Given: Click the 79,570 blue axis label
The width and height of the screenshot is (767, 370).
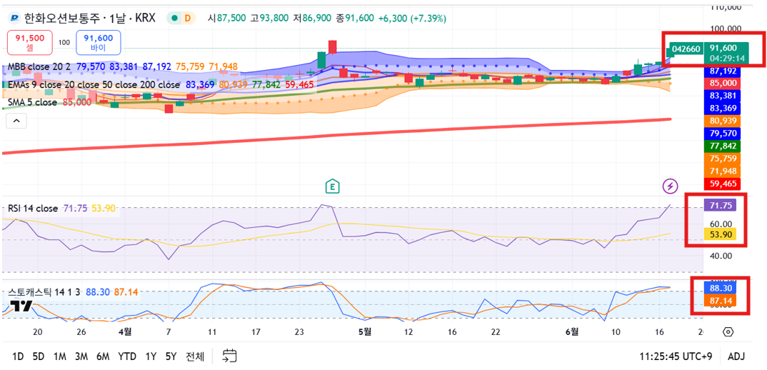Looking at the screenshot, I should [x=723, y=133].
